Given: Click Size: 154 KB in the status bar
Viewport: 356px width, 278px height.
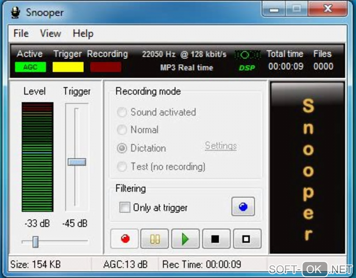Looking at the screenshot, I should pos(35,264).
